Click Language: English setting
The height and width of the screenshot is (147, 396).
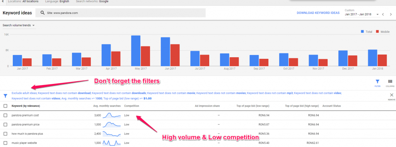(57, 1)
